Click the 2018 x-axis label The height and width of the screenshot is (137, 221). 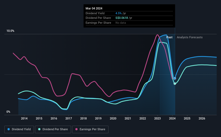click(83, 118)
